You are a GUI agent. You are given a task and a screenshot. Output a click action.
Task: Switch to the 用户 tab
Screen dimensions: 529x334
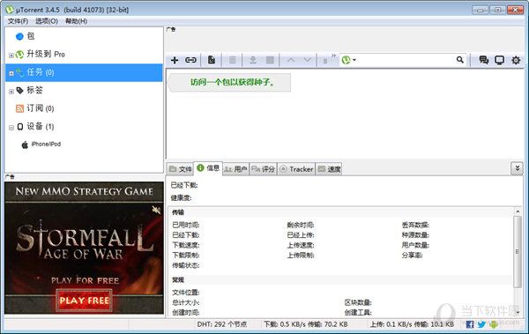coord(235,169)
